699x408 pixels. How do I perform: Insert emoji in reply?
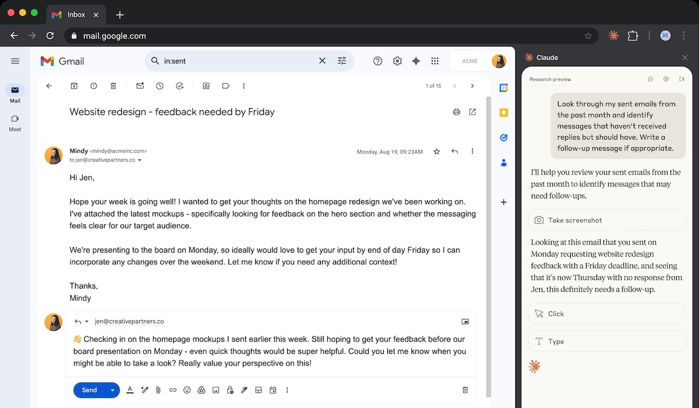point(187,390)
